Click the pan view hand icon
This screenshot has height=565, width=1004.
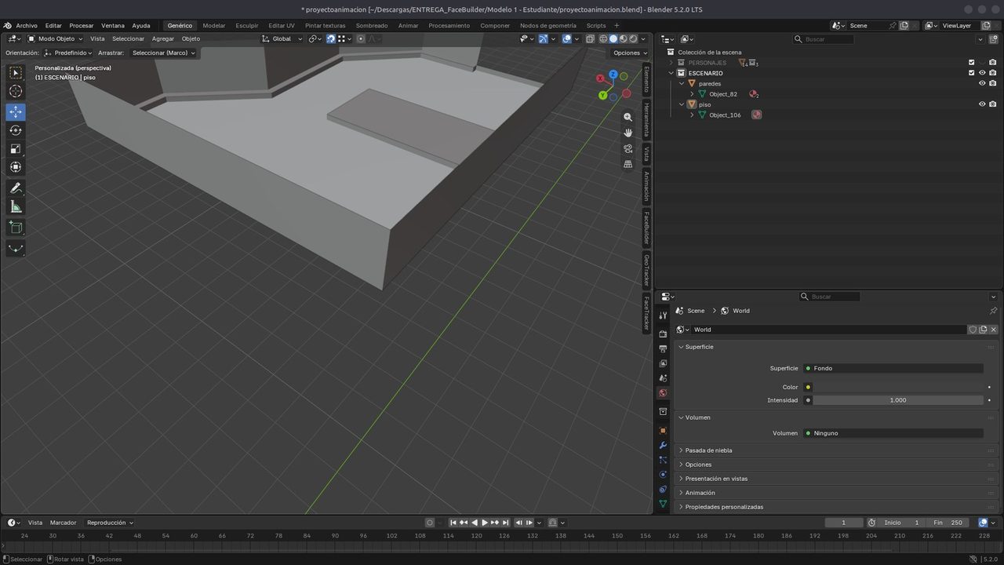coord(627,133)
